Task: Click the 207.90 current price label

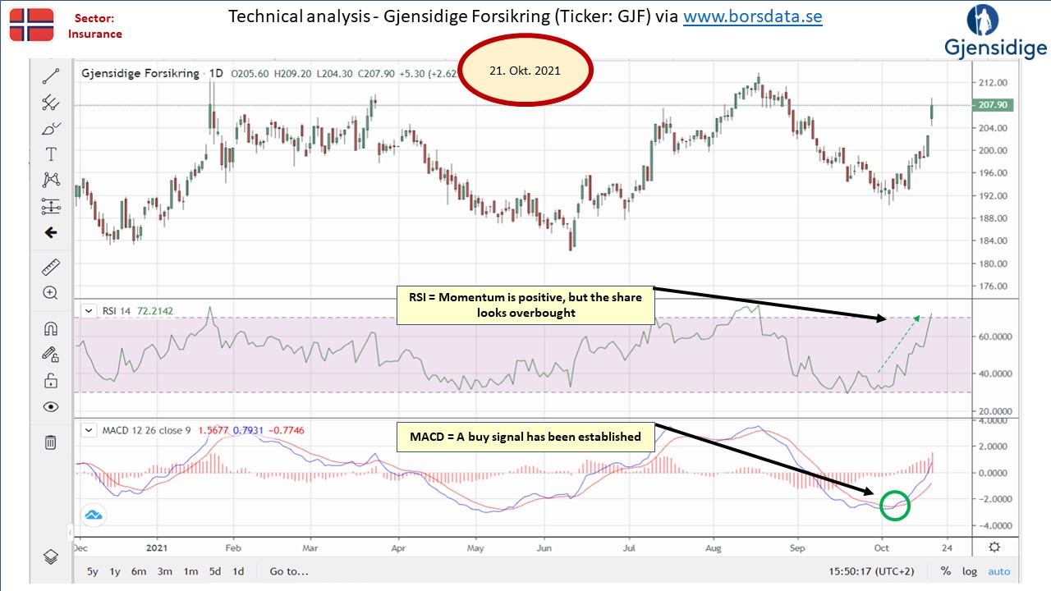Action: pos(994,105)
